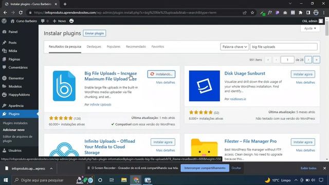Click Ocultar on the sharing bar
Image resolution: width=329 pixels, height=185 pixels.
236,168
